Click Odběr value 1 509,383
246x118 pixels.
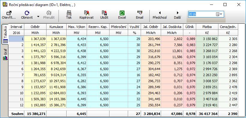pos(35,99)
